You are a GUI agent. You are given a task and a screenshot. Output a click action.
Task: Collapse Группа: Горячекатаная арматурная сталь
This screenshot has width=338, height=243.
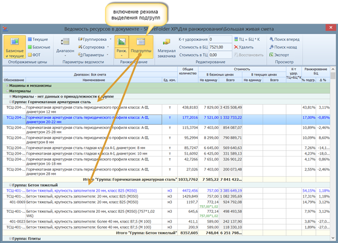point(10,102)
